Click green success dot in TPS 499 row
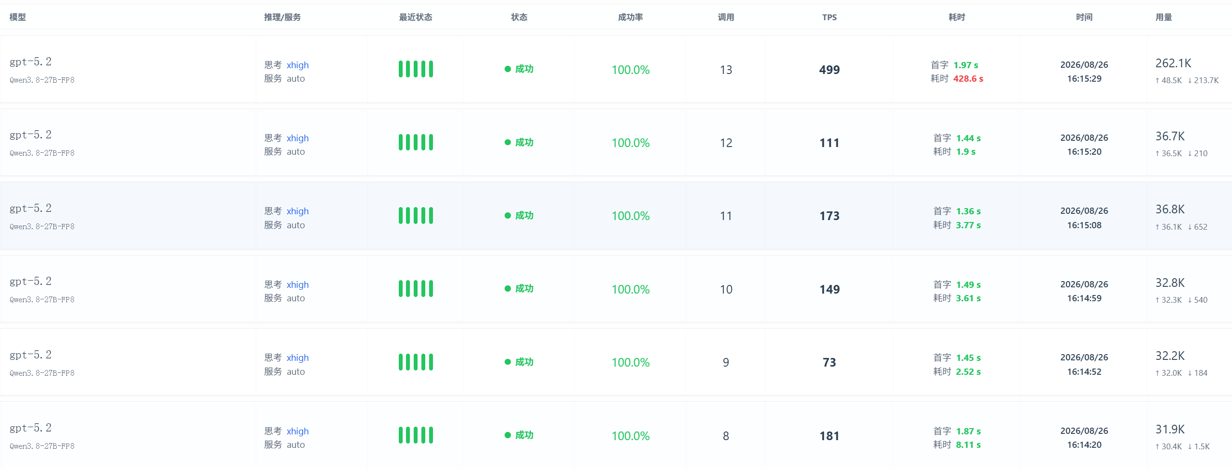1232x468 pixels. tap(508, 69)
